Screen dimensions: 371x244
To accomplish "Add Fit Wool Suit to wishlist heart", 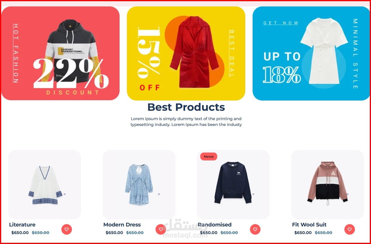I will (350, 229).
